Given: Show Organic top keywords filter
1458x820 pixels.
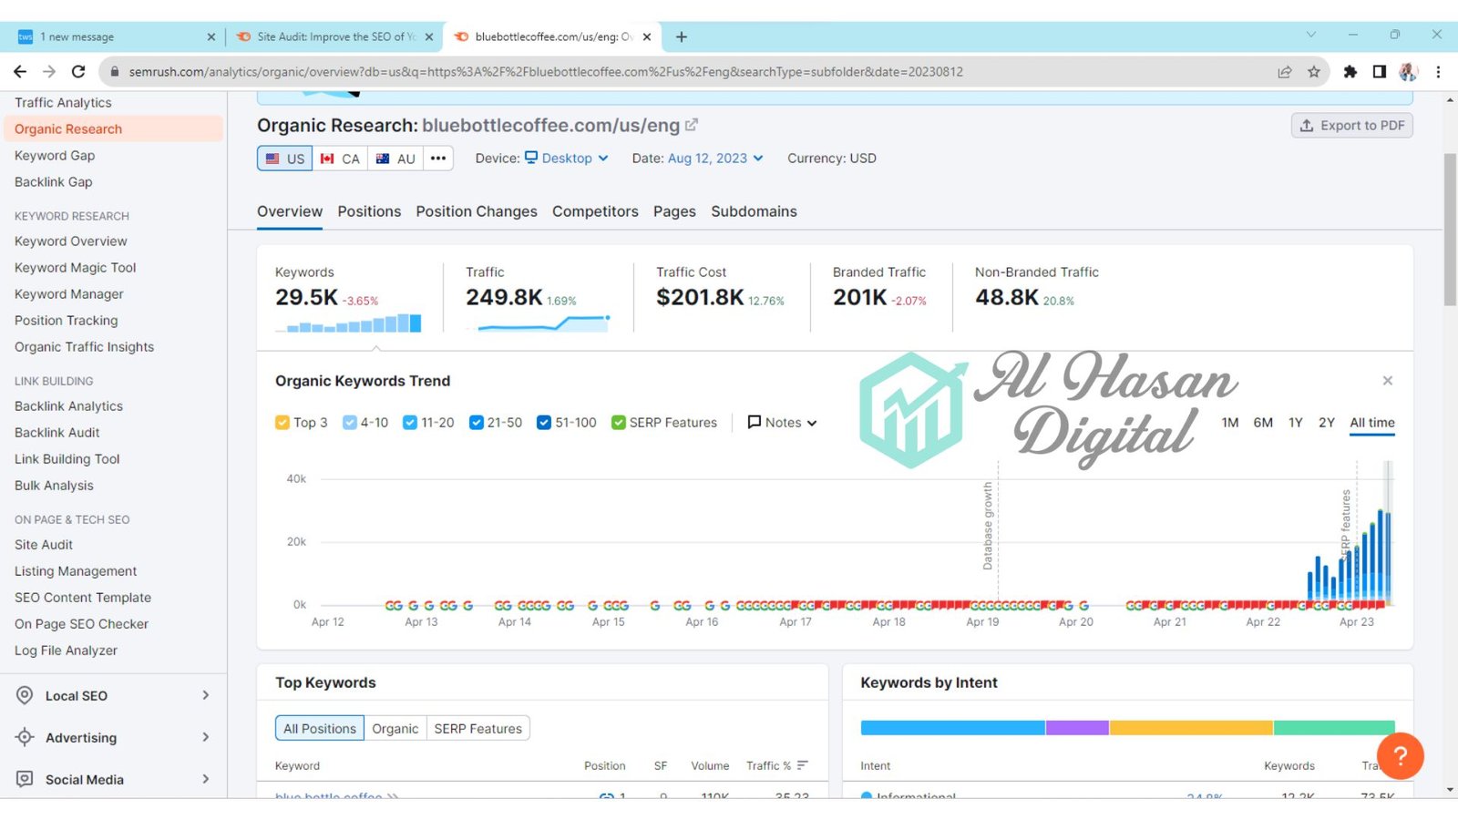Looking at the screenshot, I should (395, 728).
